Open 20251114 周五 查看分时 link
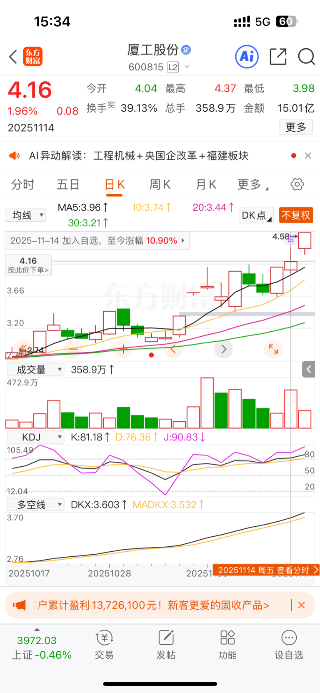The width and height of the screenshot is (320, 693). [266, 570]
